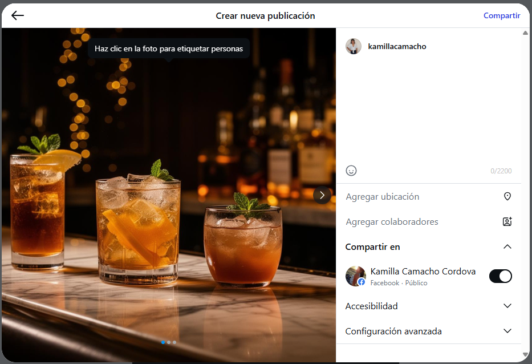This screenshot has height=364, width=532.
Task: Share the post with Compartir
Action: (x=502, y=15)
